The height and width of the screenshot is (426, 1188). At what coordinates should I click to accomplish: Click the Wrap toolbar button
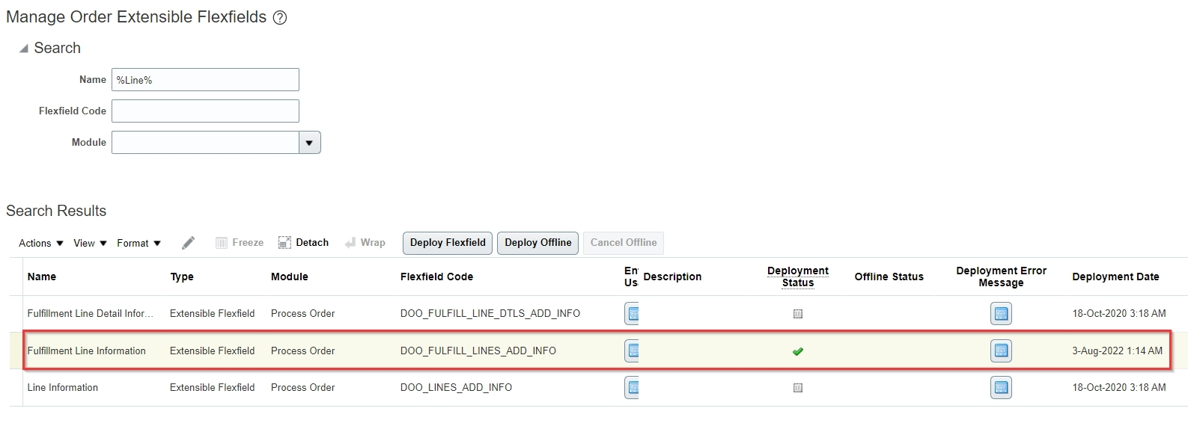(x=365, y=243)
